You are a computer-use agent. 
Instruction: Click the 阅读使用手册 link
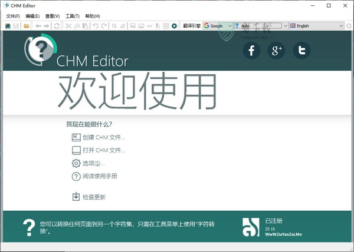(100, 176)
